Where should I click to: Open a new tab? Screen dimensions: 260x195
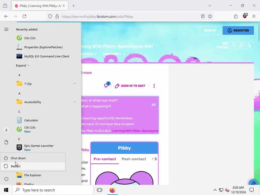tap(73, 6)
